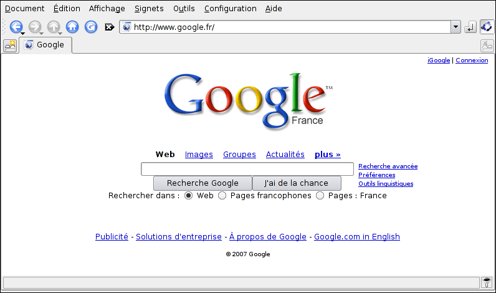
Task: Open the "plus »" more services link
Action: [x=328, y=155]
